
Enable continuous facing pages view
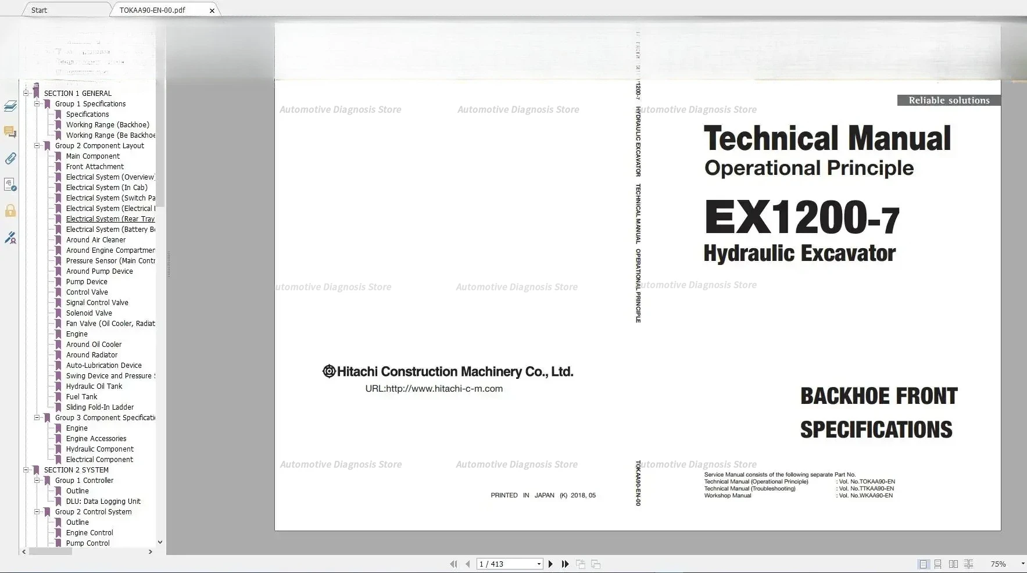[969, 564]
